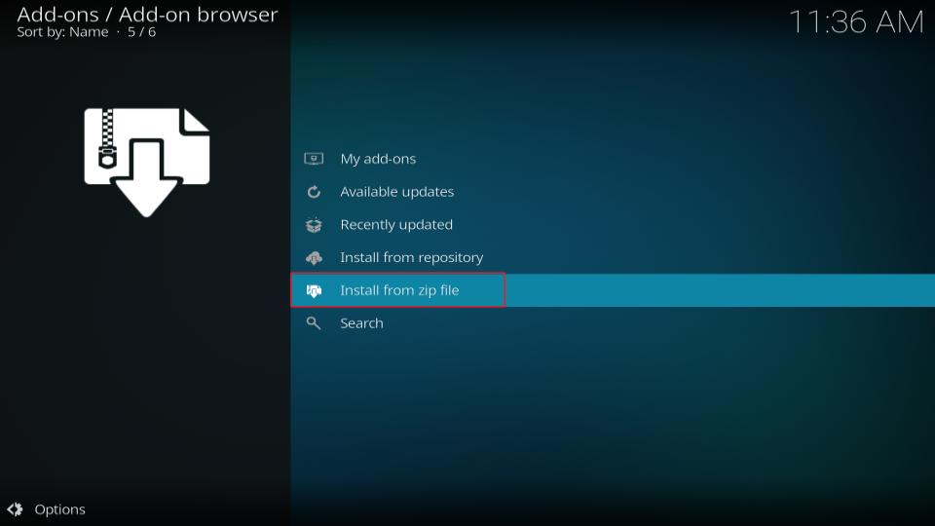Choose Install from repository
The width and height of the screenshot is (935, 526).
point(613,257)
